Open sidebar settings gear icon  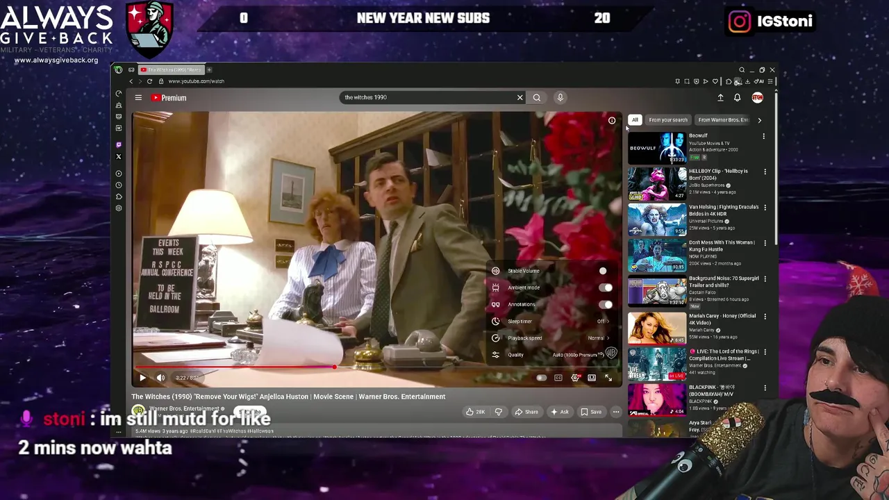point(118,208)
